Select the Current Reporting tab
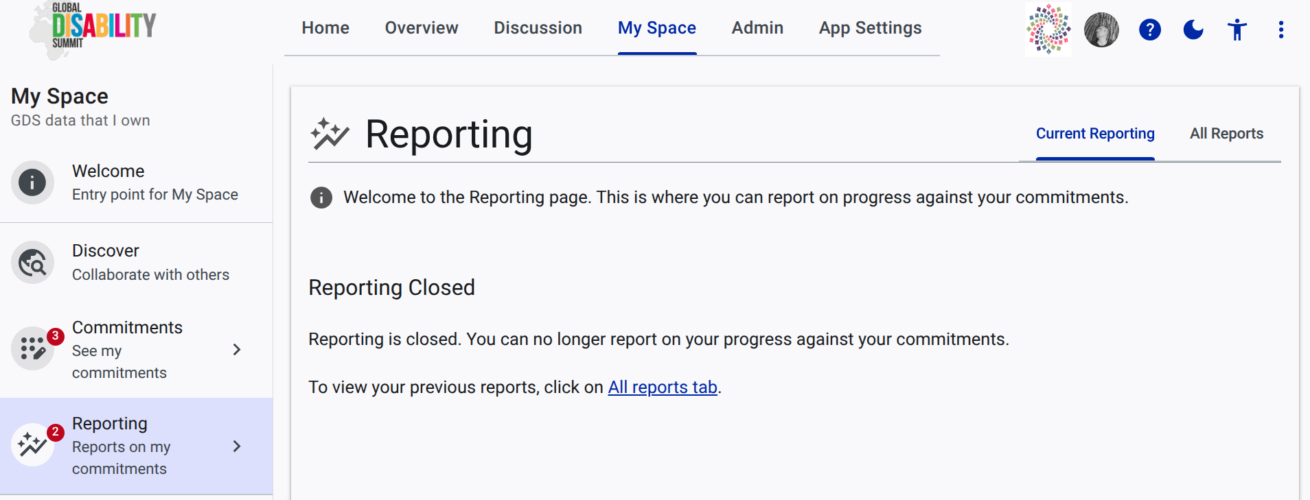The image size is (1310, 500). coord(1095,134)
